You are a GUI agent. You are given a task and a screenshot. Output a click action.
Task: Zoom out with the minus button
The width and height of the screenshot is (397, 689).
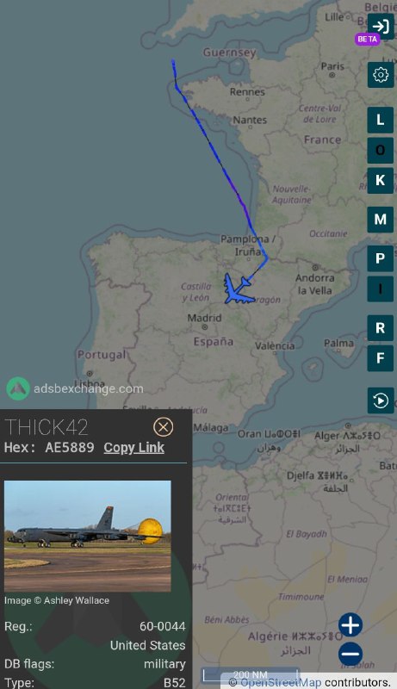[350, 654]
